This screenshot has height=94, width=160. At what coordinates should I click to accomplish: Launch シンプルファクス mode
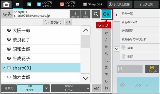tap(45, 4)
